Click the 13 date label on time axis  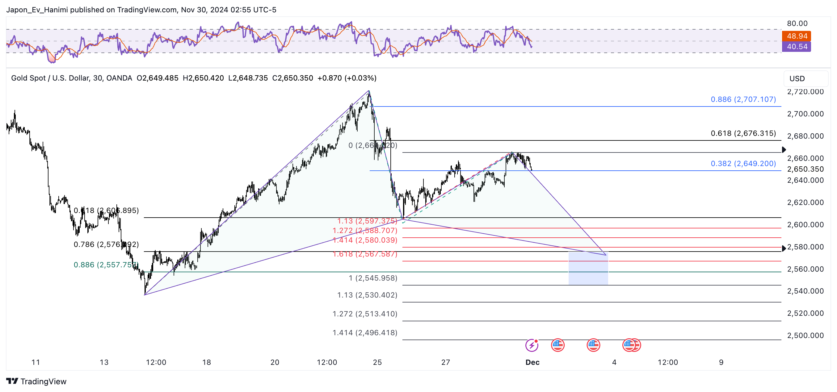pos(104,362)
